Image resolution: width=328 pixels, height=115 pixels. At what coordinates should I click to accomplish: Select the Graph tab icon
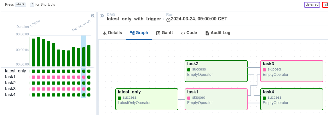pyautogui.click(x=132, y=33)
